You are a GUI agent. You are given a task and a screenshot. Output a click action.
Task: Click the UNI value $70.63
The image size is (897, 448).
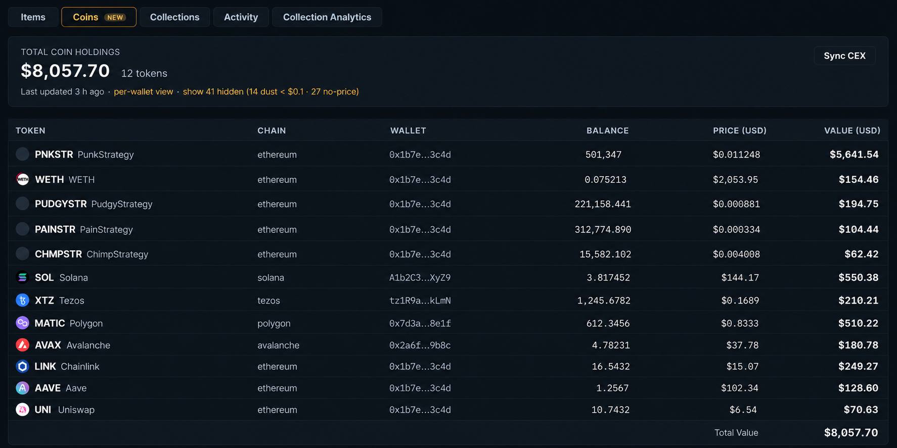[861, 410]
